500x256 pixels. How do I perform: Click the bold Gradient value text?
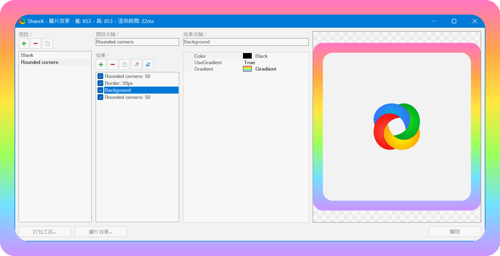click(x=266, y=69)
